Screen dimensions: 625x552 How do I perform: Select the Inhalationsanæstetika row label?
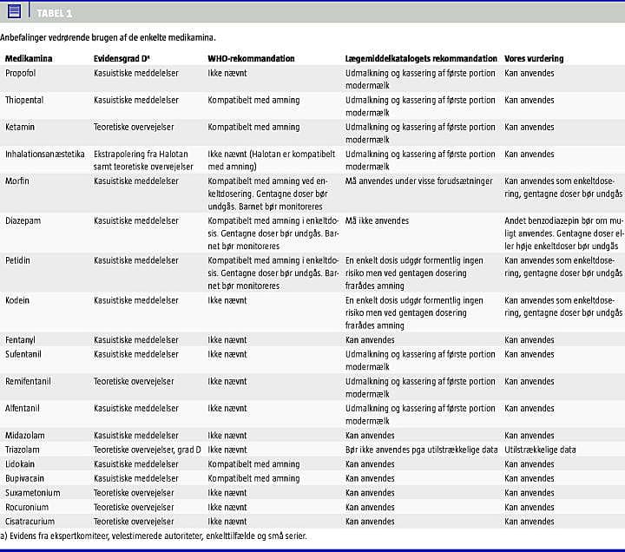click(x=45, y=154)
